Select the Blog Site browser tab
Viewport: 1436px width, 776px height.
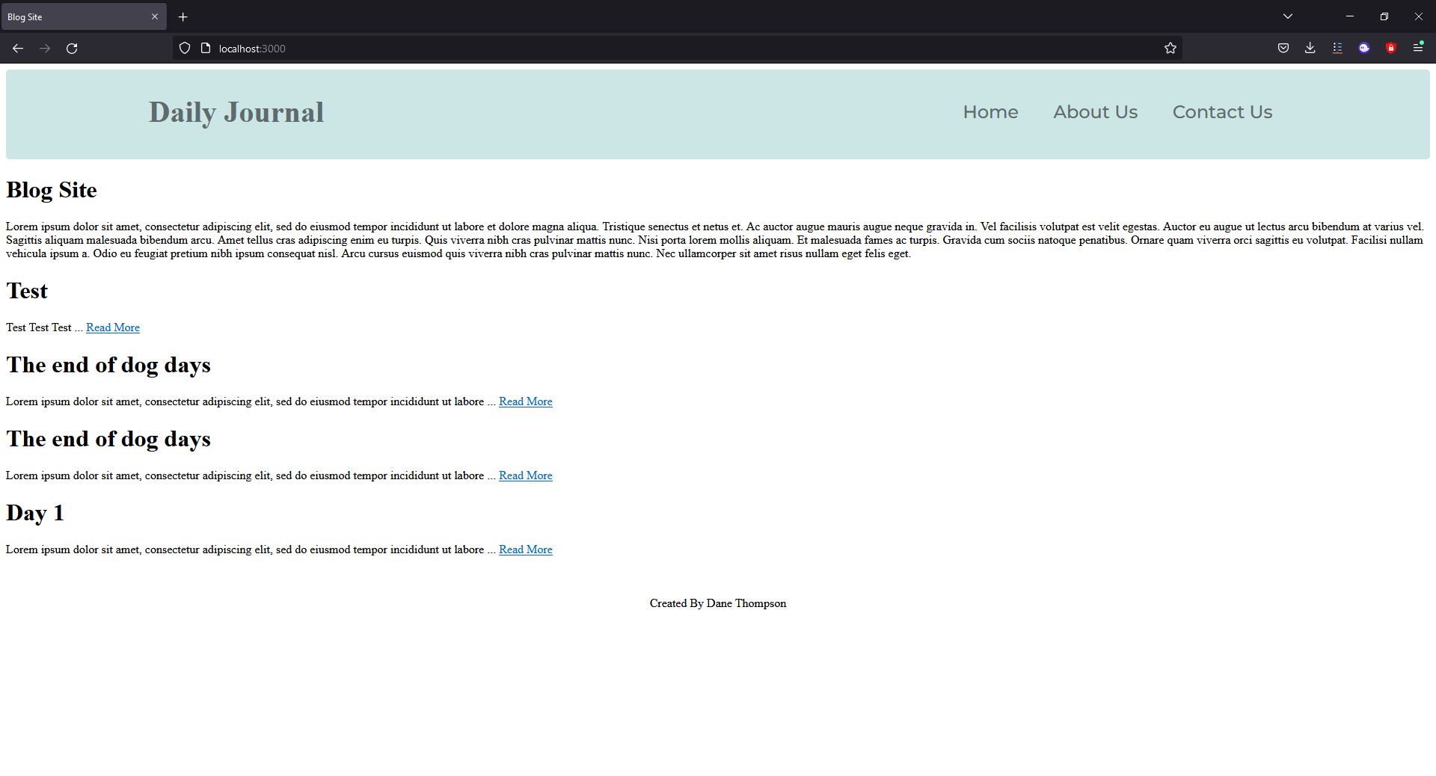pyautogui.click(x=83, y=16)
